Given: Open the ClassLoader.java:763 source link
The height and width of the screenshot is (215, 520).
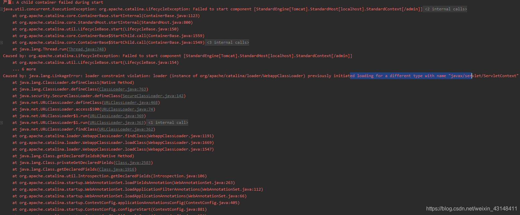Looking at the screenshot, I should click(122, 89).
